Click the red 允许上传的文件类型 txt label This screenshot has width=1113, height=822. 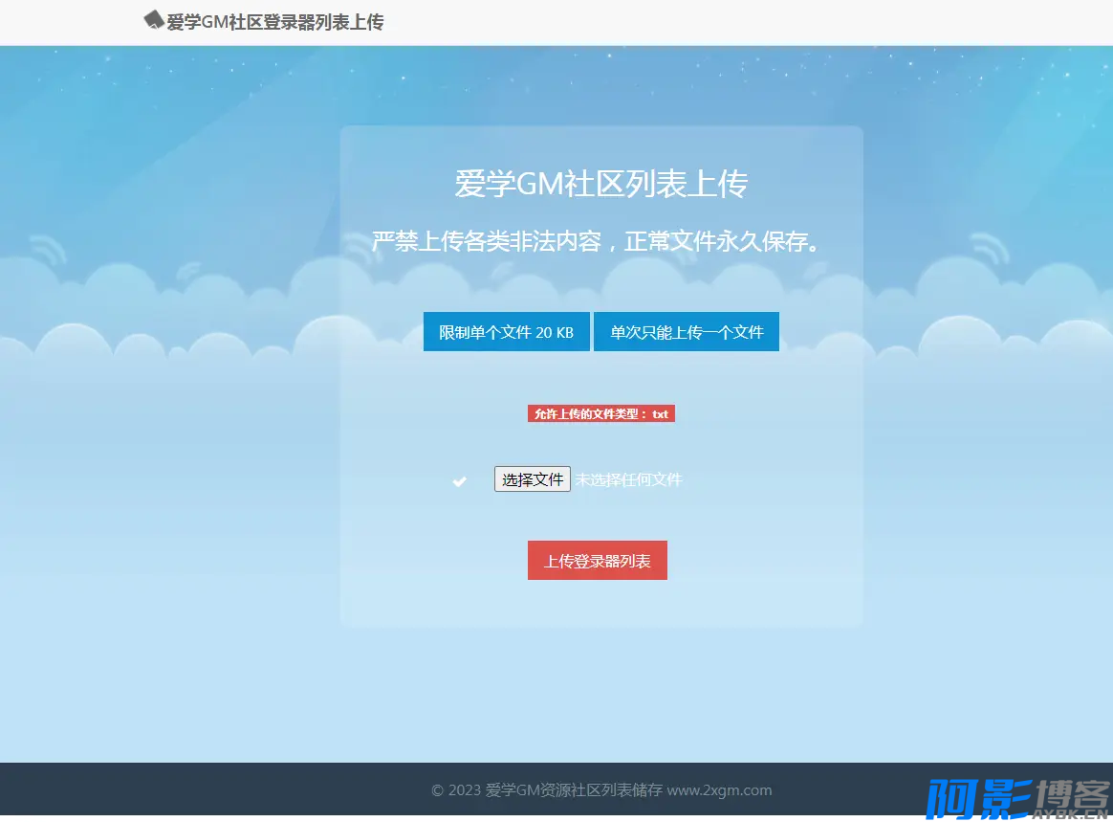coord(601,413)
